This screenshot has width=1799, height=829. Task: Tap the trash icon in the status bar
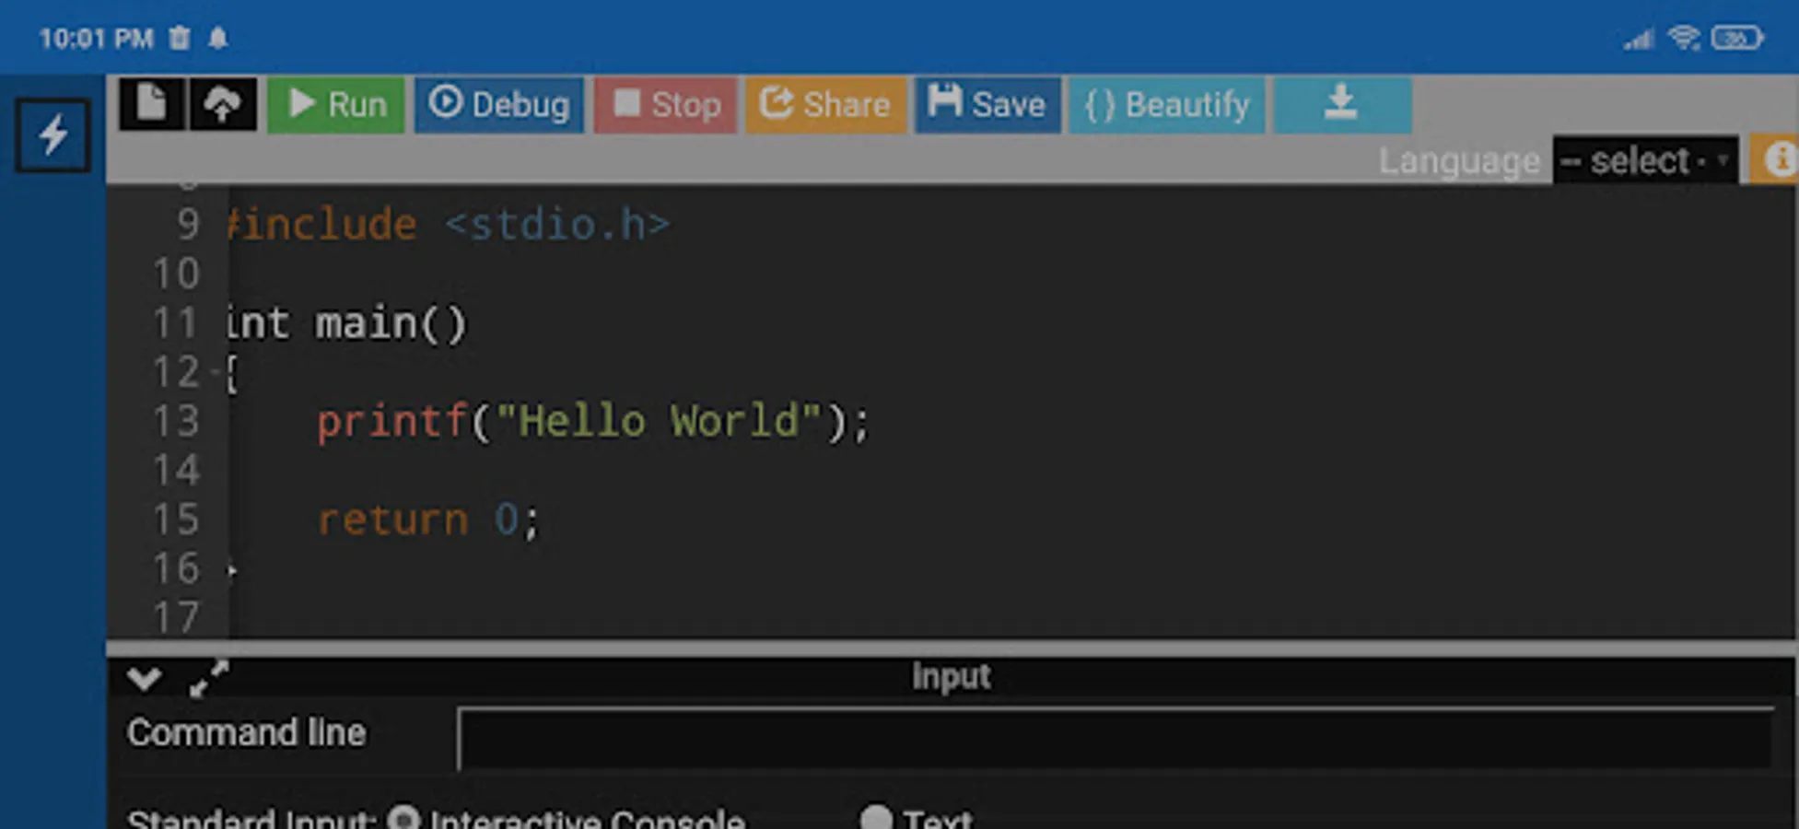[180, 38]
